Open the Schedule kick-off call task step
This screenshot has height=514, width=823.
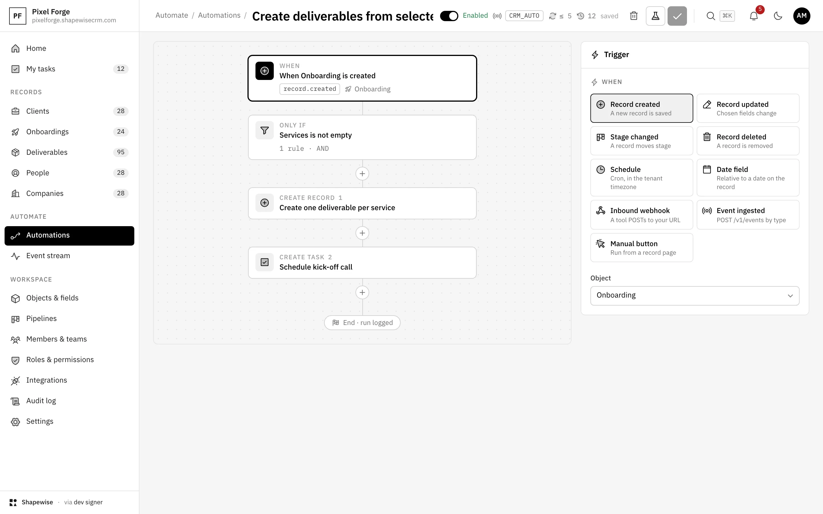[x=362, y=263]
